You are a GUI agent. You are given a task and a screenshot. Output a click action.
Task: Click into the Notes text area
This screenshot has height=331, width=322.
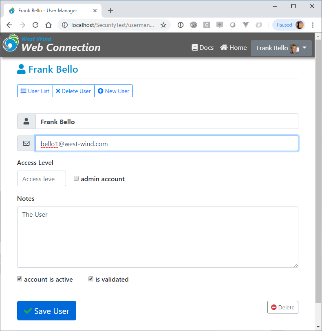pyautogui.click(x=158, y=237)
